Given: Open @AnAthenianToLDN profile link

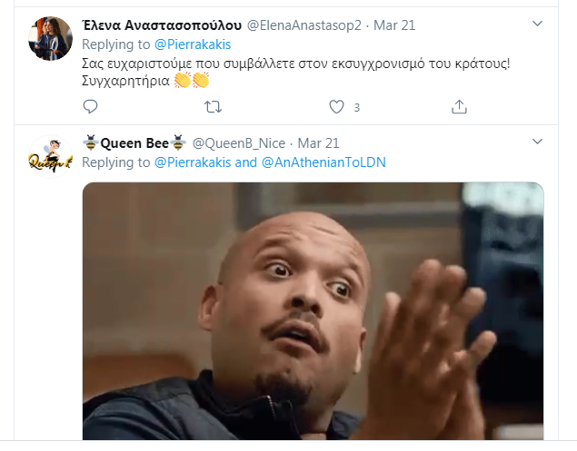Looking at the screenshot, I should point(323,162).
